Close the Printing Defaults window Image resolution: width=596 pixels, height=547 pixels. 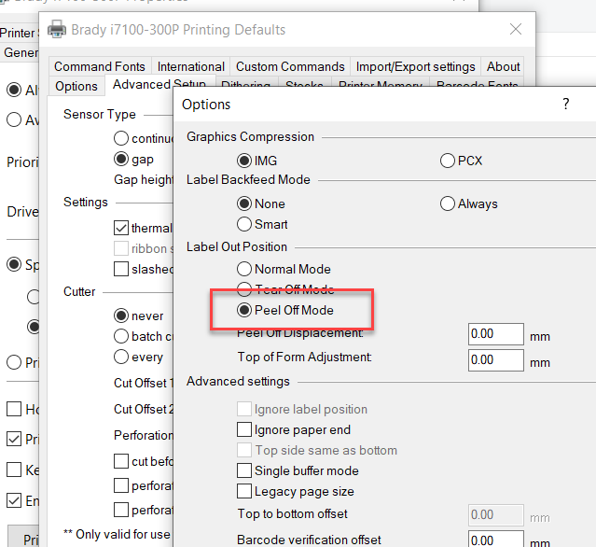tap(515, 30)
